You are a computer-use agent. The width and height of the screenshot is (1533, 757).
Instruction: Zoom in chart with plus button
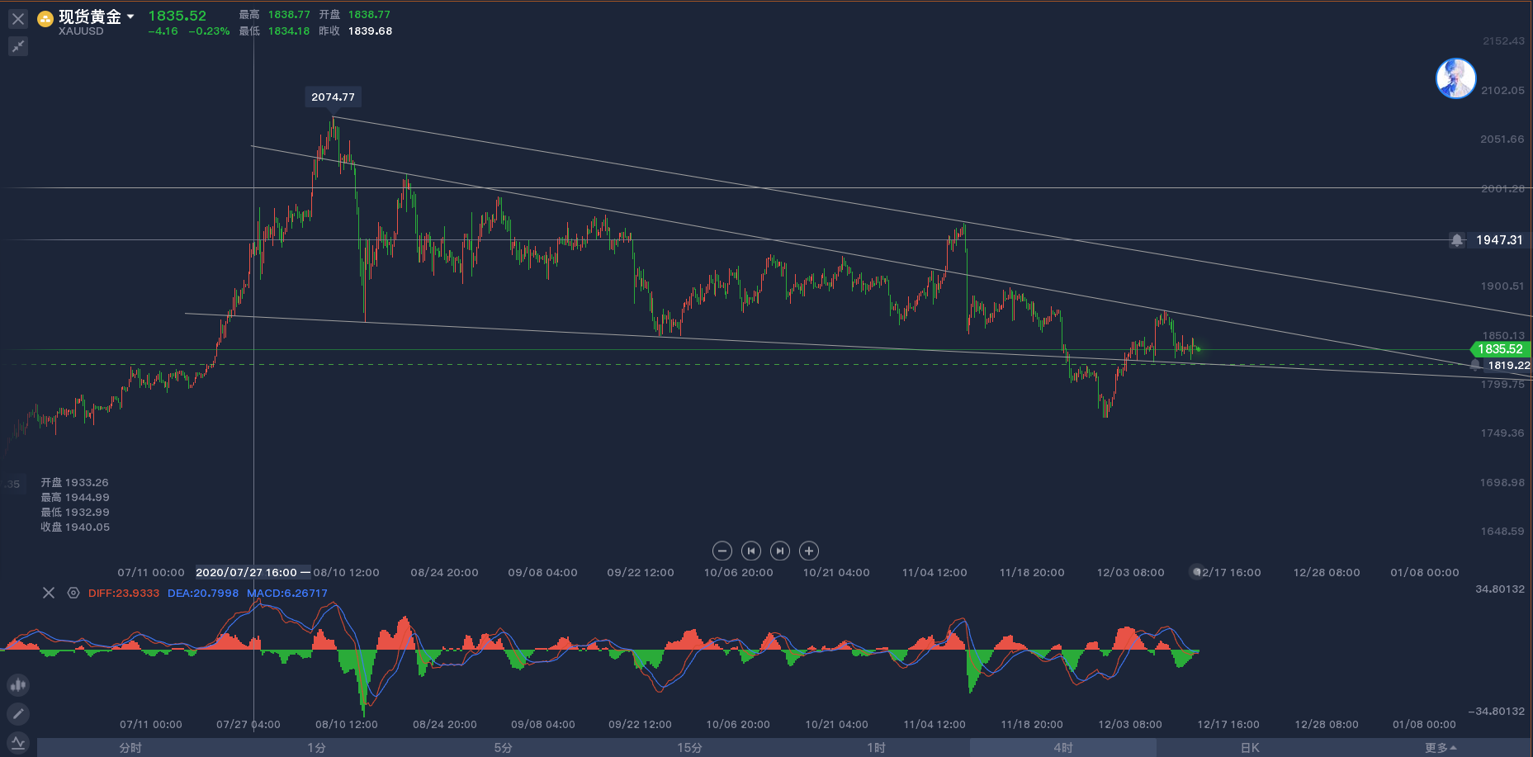809,551
